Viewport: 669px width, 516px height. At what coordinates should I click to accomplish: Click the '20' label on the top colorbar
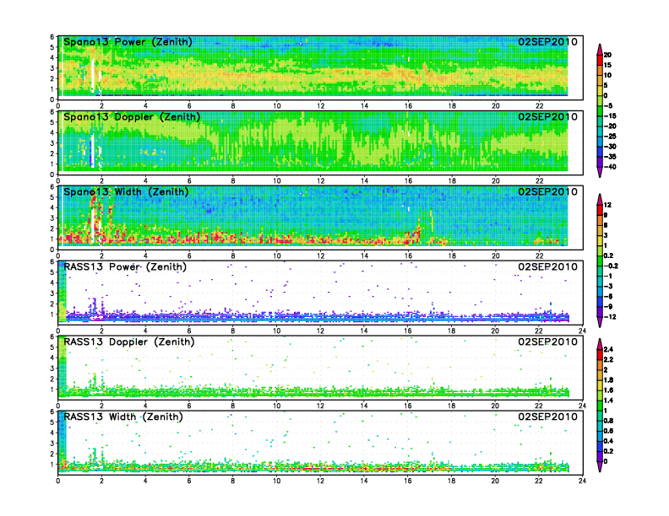coord(607,55)
